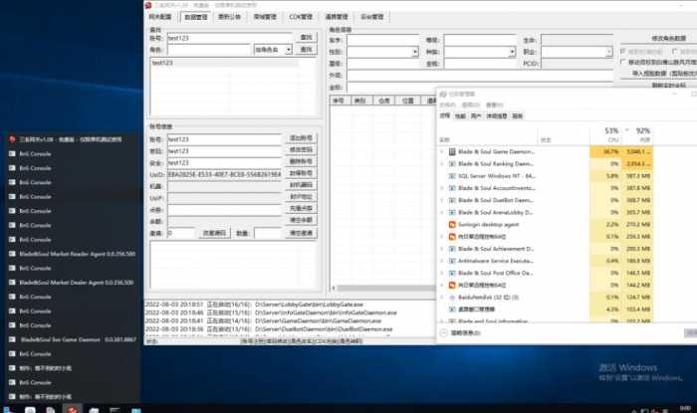
Task: Click the 数量 input field
Action: click(268, 233)
